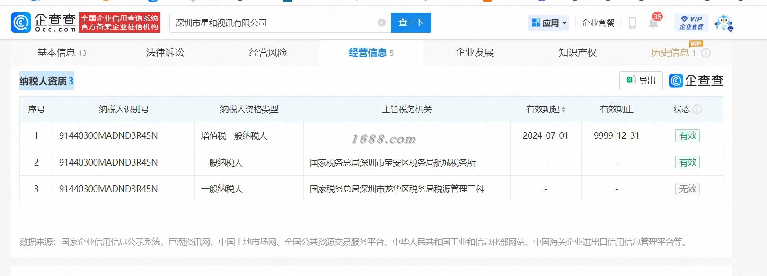
Task: Click the 主管税务机关 column header
Action: click(x=407, y=109)
